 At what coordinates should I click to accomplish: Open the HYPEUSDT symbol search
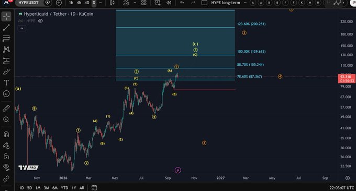(x=29, y=3)
